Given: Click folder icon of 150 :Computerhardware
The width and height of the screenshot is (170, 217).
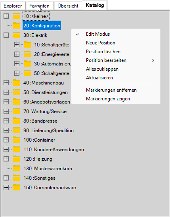Looking at the screenshot, I should coord(17,188).
